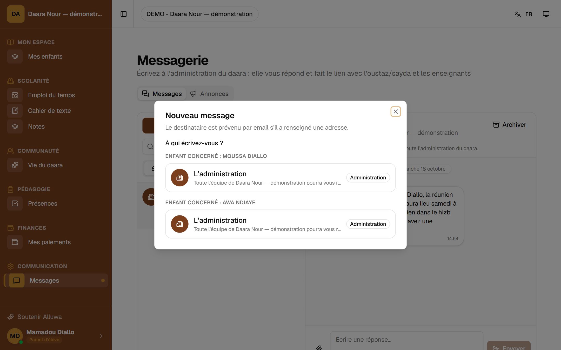
Task: Expand Mamadou Diallo profile chevron
Action: point(101,336)
